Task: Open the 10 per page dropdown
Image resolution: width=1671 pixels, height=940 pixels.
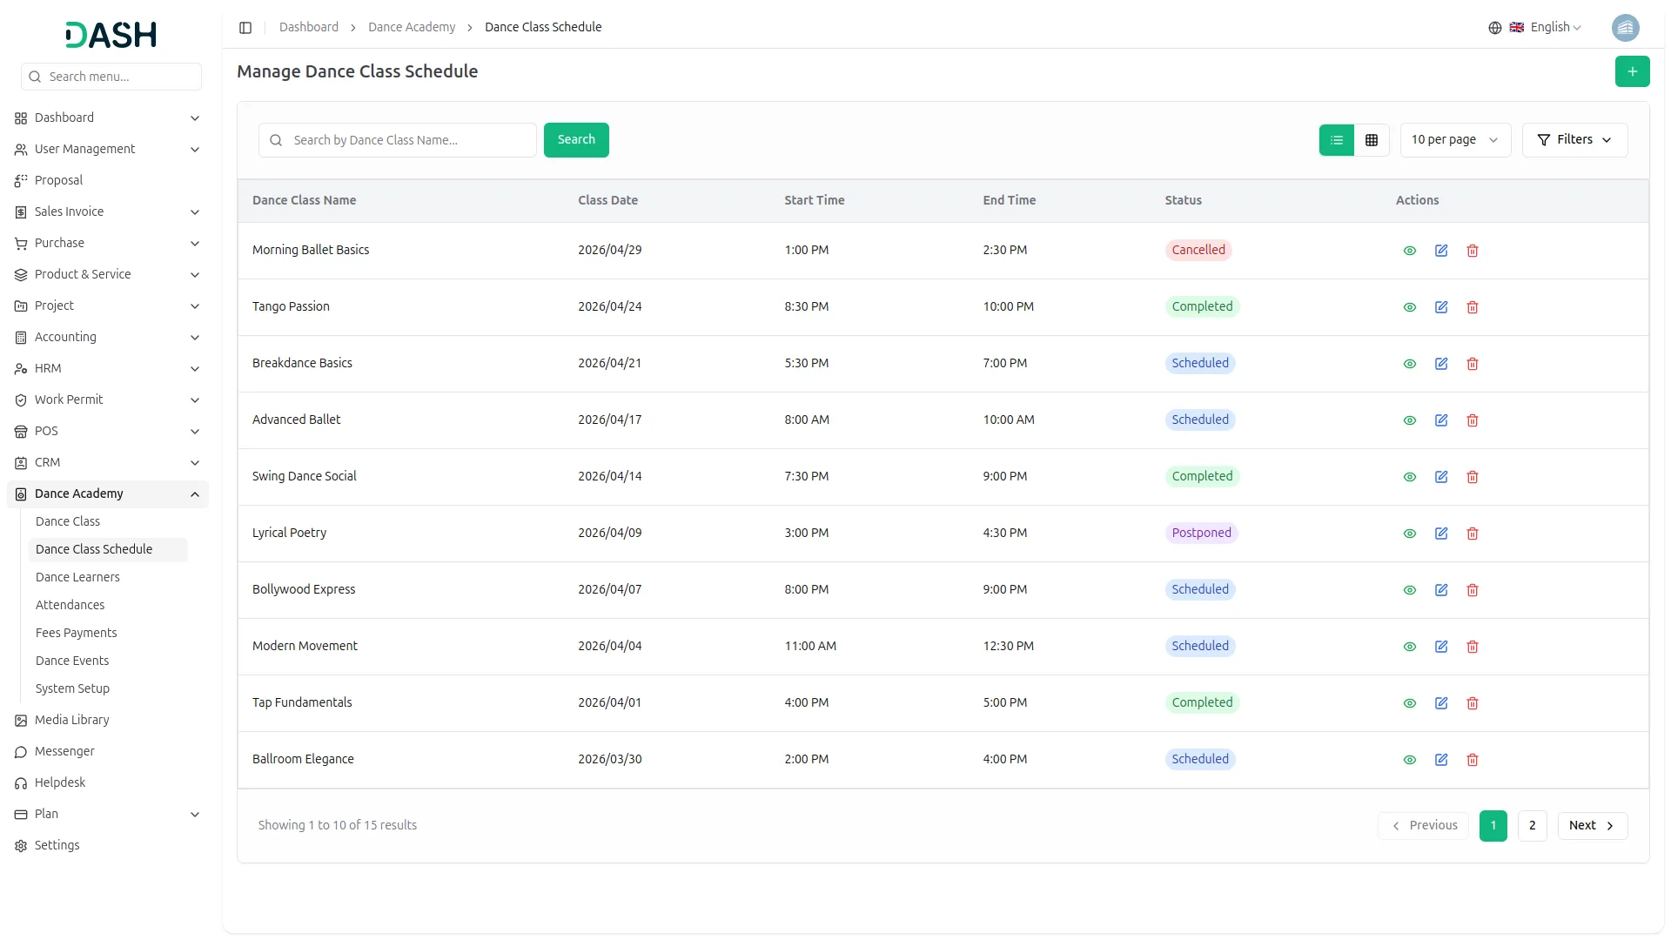Action: (x=1454, y=140)
